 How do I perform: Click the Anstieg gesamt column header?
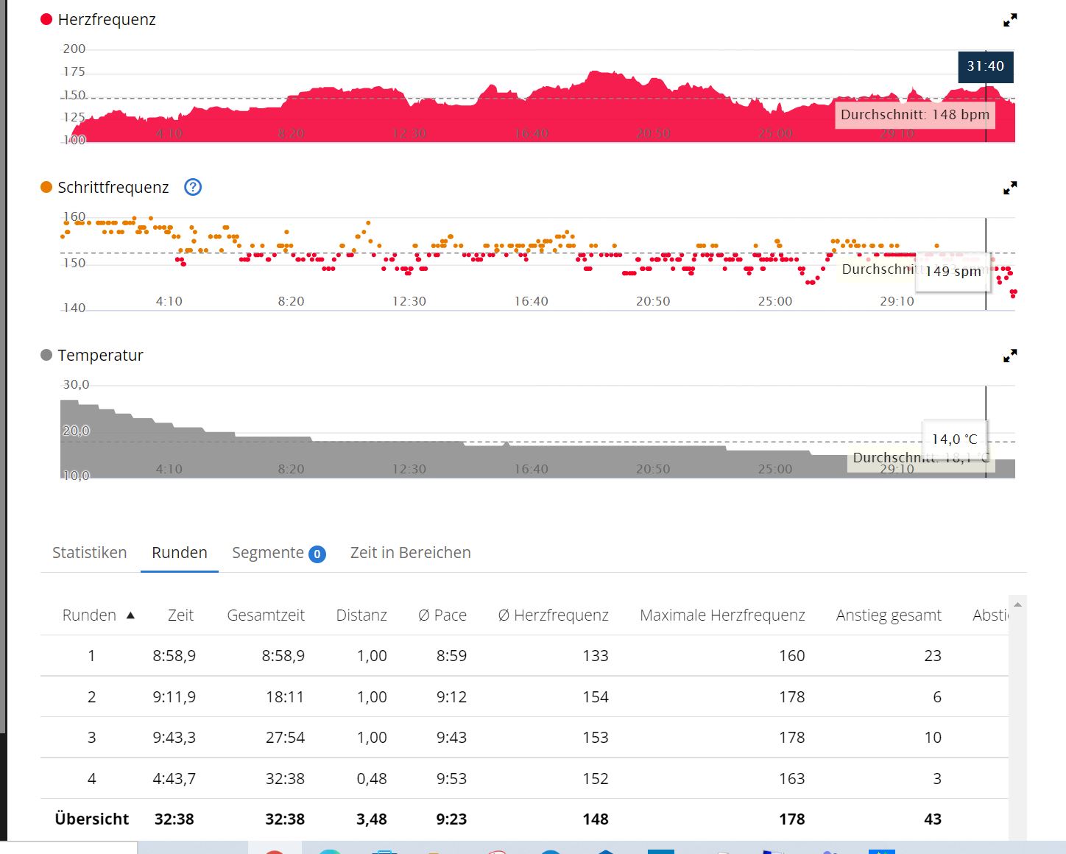click(x=889, y=615)
